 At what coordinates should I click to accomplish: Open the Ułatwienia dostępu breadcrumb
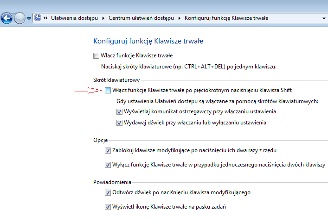[75, 18]
